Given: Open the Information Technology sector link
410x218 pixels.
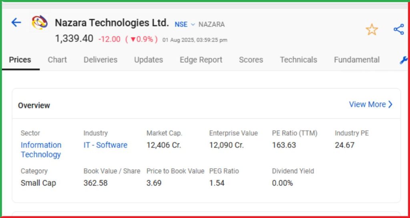Looking at the screenshot, I should click(x=41, y=150).
